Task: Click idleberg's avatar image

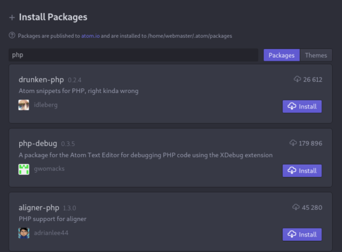Action: pos(24,105)
